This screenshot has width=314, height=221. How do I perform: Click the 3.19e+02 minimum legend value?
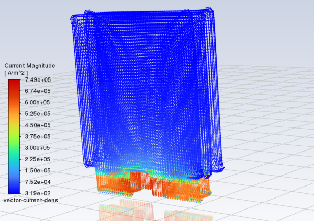(38, 193)
